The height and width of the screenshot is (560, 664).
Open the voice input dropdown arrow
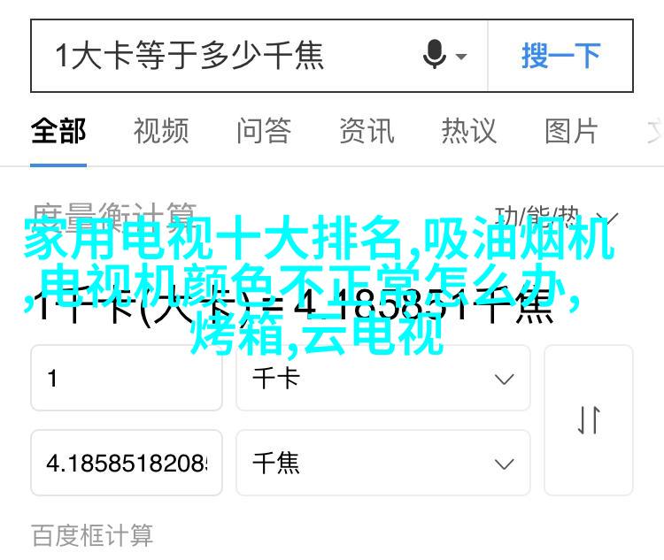461,57
